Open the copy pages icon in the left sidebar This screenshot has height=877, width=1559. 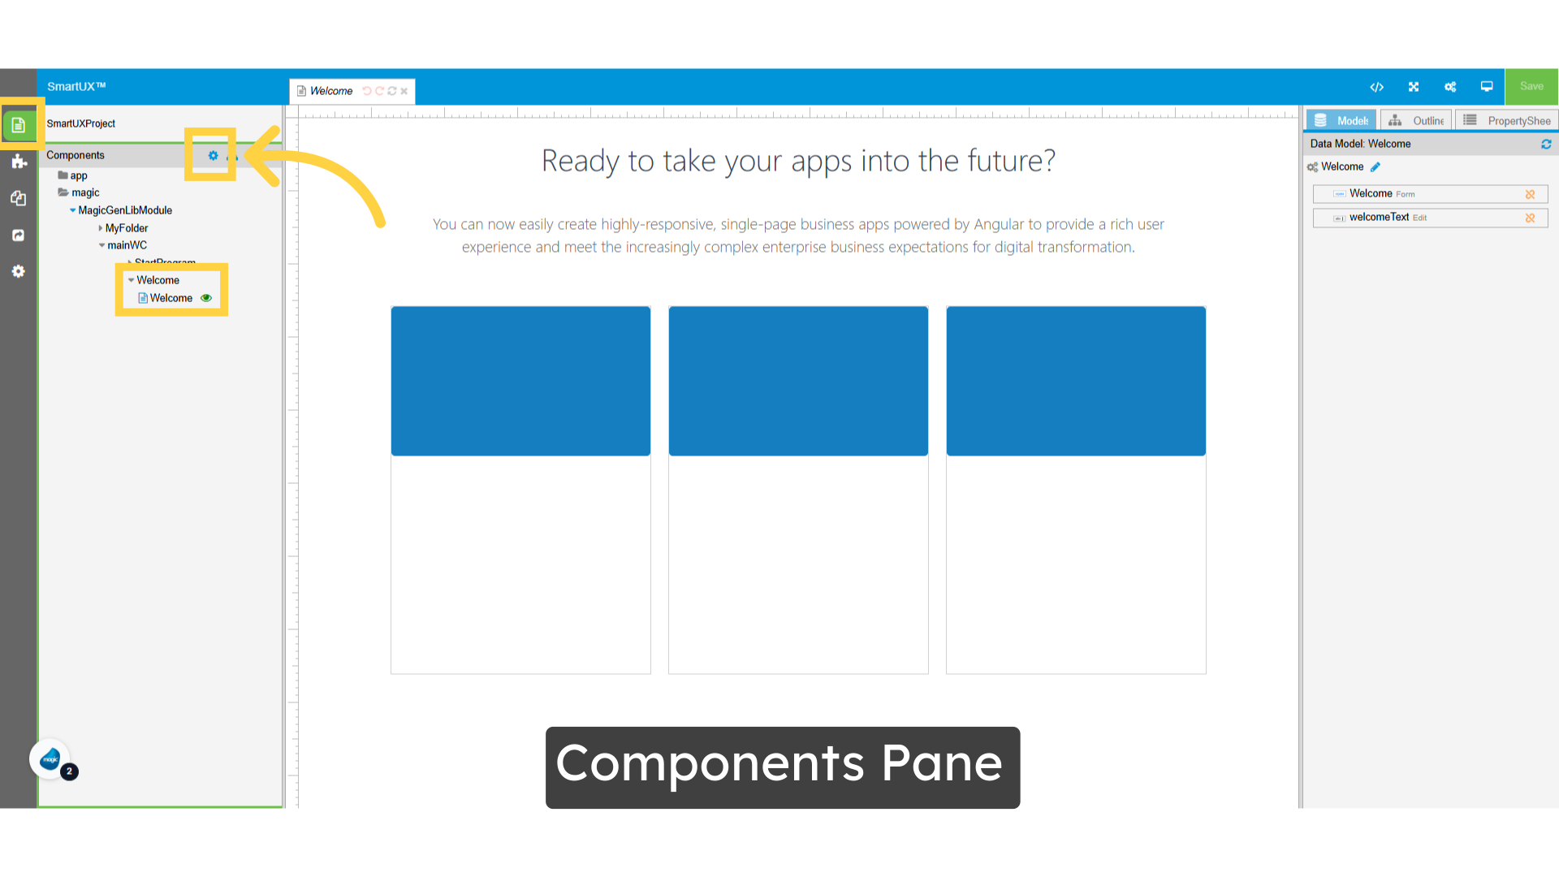click(18, 198)
